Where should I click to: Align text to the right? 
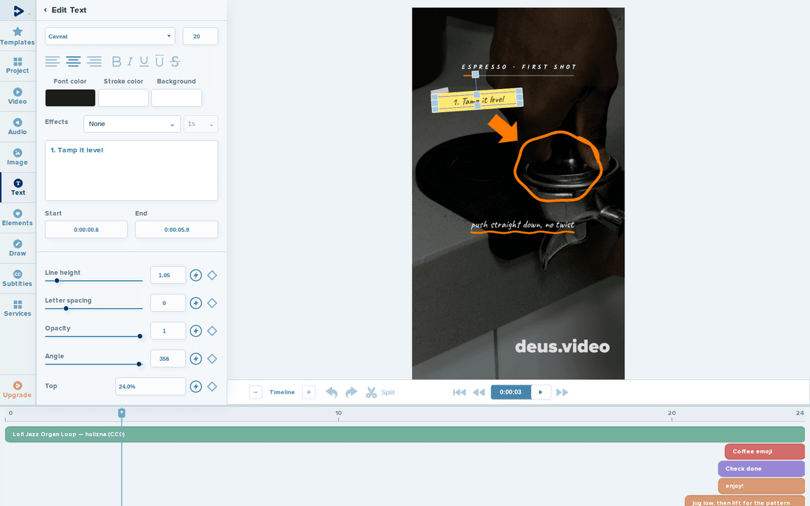point(94,61)
